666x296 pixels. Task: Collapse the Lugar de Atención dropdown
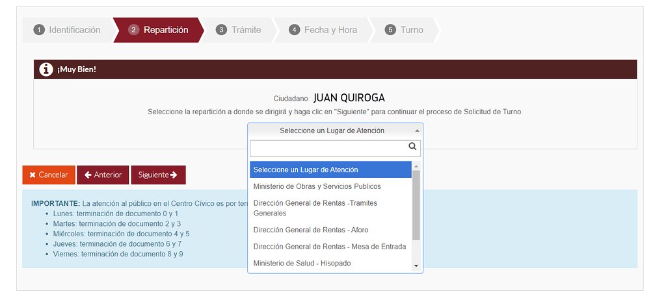[335, 130]
